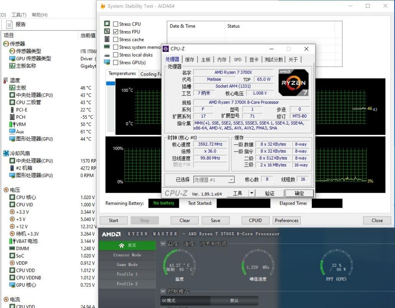Viewport: 395px width, 308px height.
Task: Open the 处理器 #1 selection dropdown
Action: point(214,180)
